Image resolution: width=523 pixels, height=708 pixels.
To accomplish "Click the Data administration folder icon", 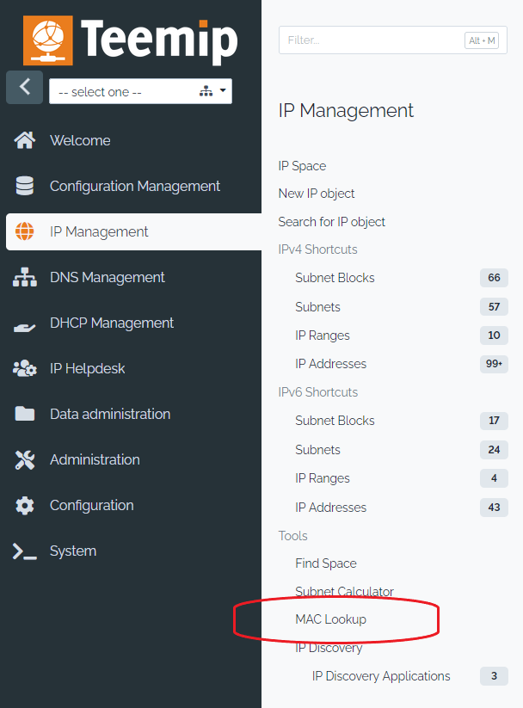I will coord(25,414).
